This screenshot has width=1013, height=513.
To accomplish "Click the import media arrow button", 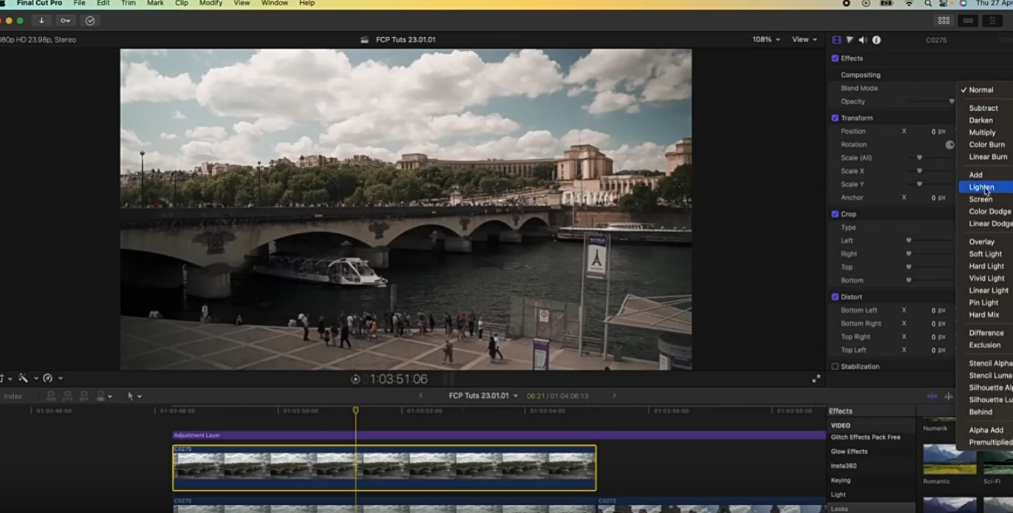I will [41, 21].
